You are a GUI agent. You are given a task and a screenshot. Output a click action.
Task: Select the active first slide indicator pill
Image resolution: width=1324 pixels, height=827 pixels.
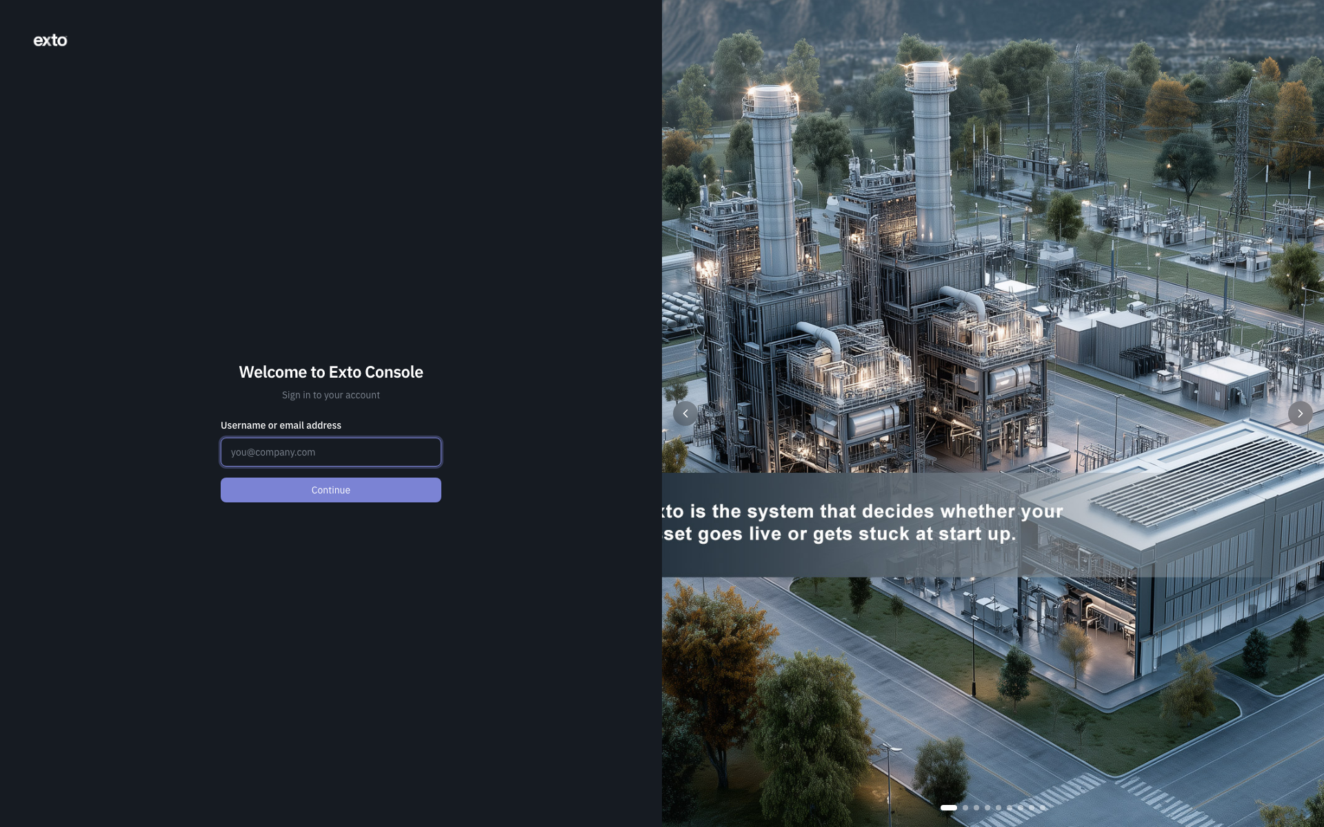pos(949,808)
